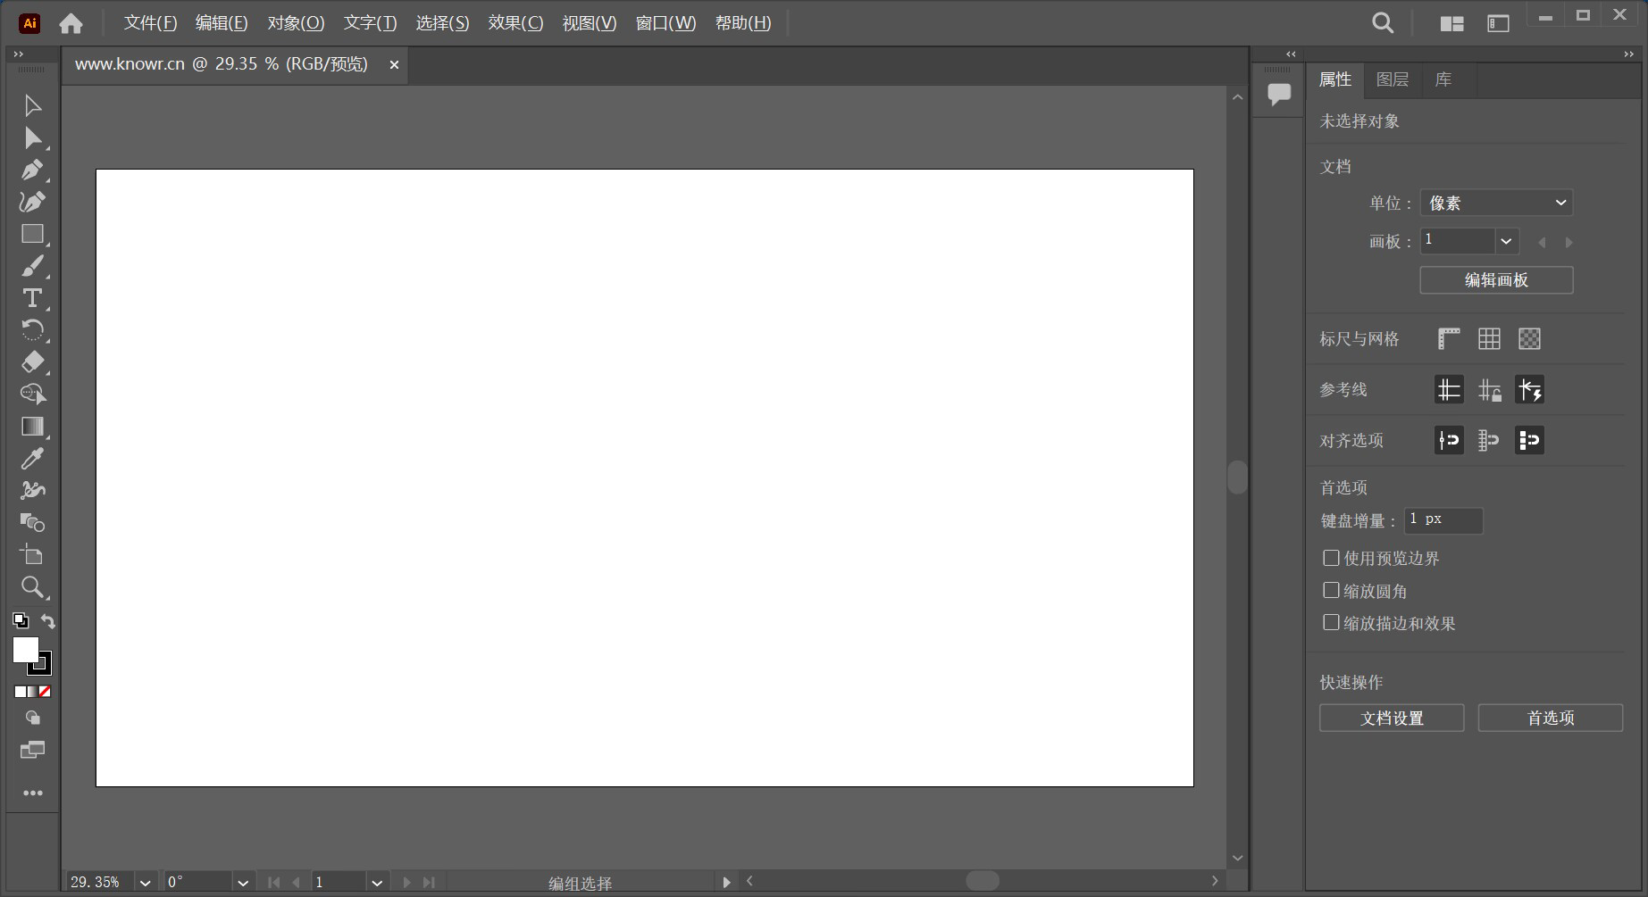Screen dimensions: 1648x897
Task: Change the screen mode icon
Action: click(x=32, y=750)
